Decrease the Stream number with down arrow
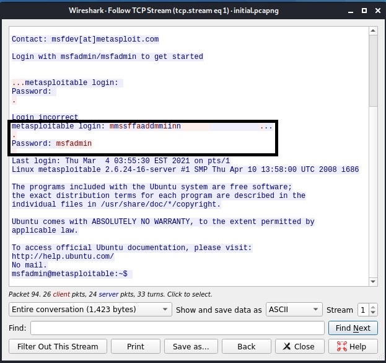 (373, 312)
